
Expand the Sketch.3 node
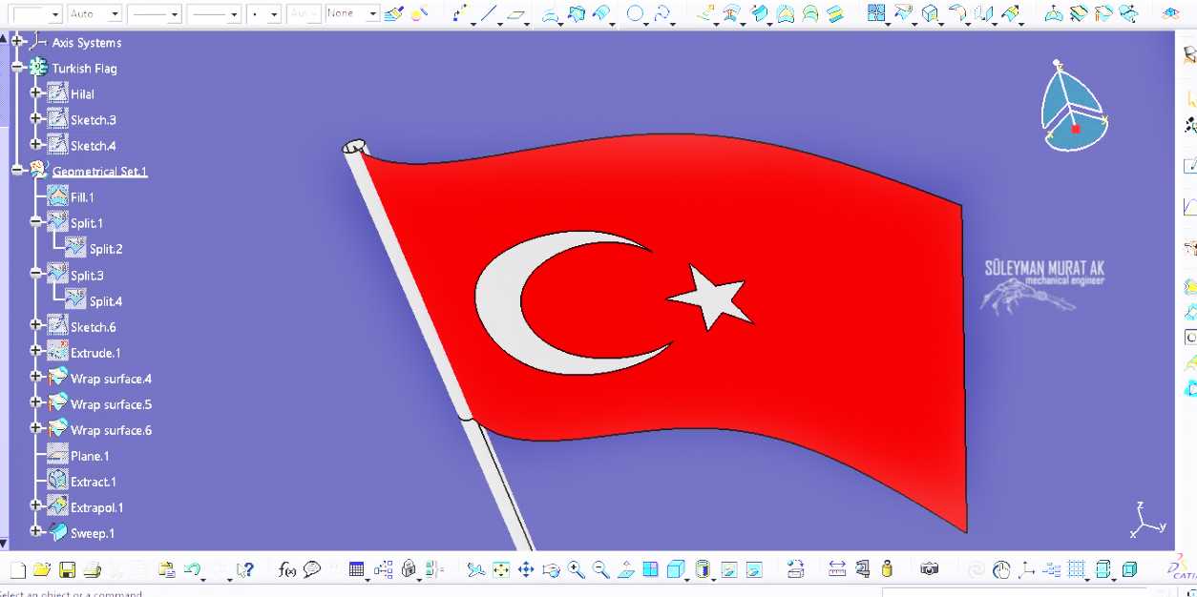coord(36,118)
